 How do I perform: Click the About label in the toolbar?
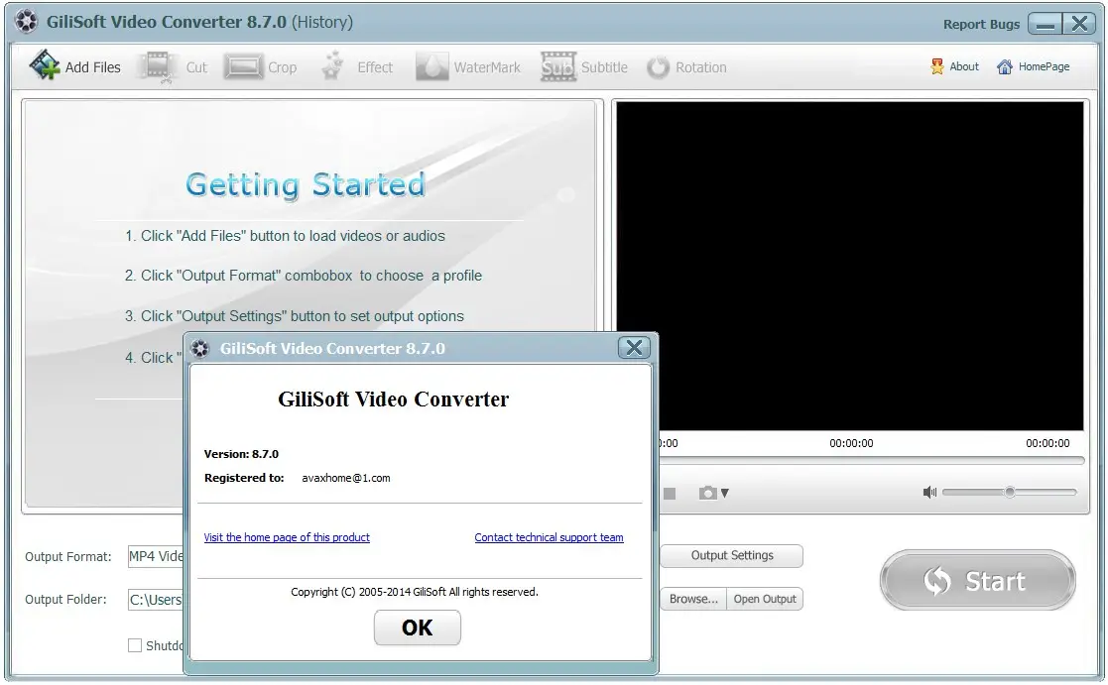(x=964, y=66)
